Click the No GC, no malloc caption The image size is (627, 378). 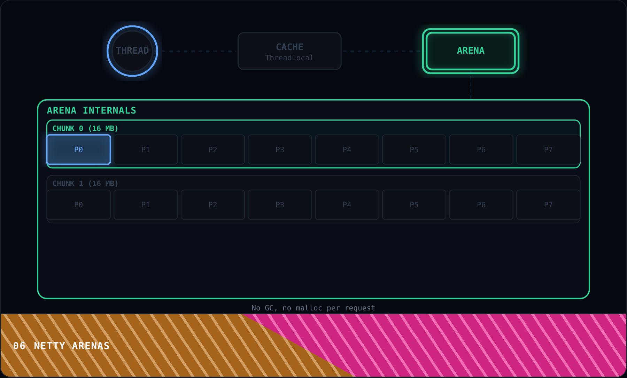coord(313,308)
